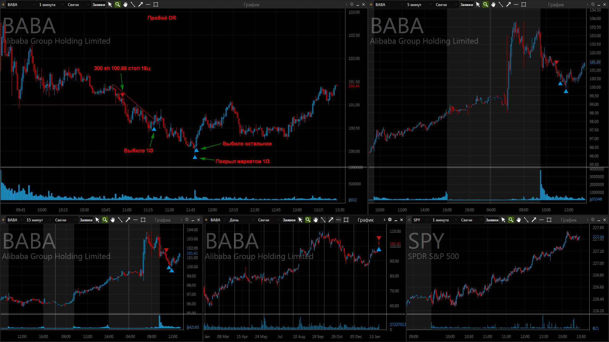Activate zoom magnifier in BABA 15-minute chart
Viewport: 609px width, 342px height.
point(105,220)
